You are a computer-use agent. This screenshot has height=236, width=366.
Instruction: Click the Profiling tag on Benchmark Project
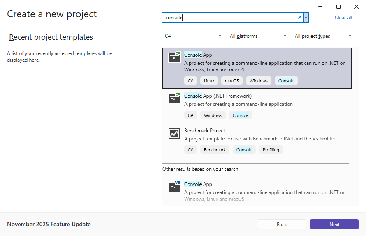coord(271,150)
